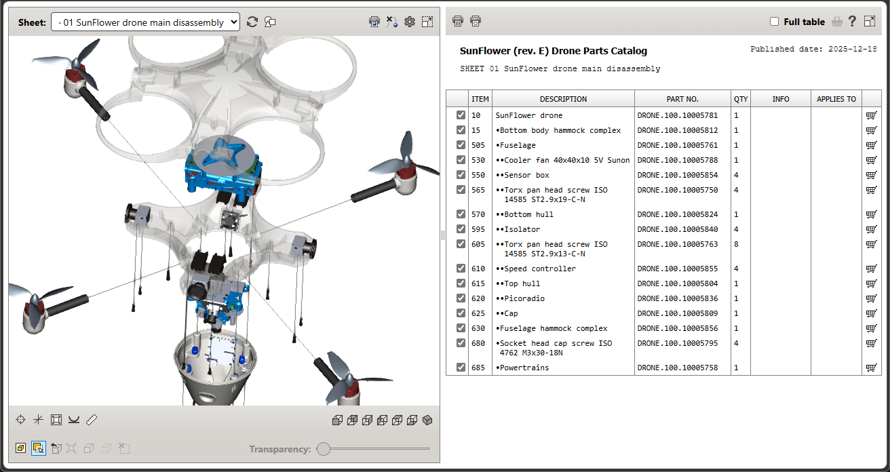Click the DESCRIPTION column header

point(563,99)
